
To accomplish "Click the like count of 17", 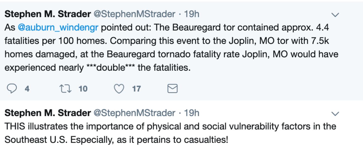I will coord(136,89).
